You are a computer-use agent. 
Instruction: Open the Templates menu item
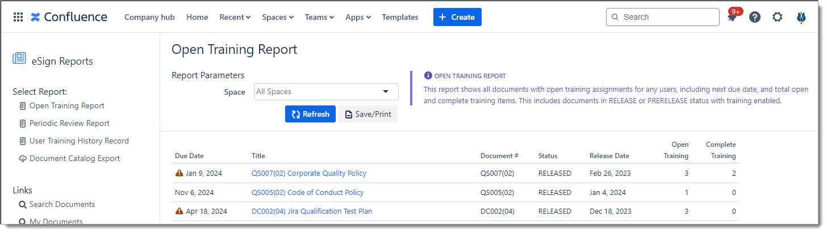click(x=400, y=17)
